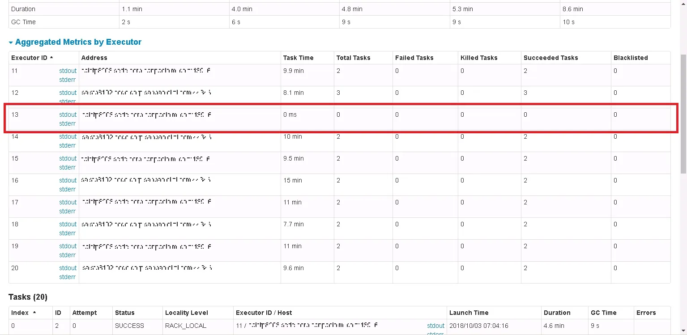
Task: Show stderr log of executor 18
Action: coord(67,233)
